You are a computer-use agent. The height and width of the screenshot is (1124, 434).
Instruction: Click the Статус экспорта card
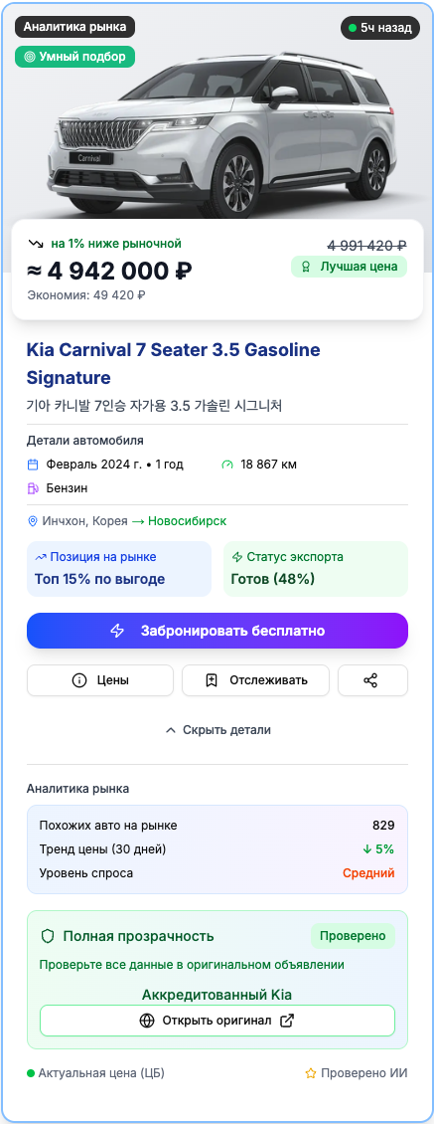(316, 568)
